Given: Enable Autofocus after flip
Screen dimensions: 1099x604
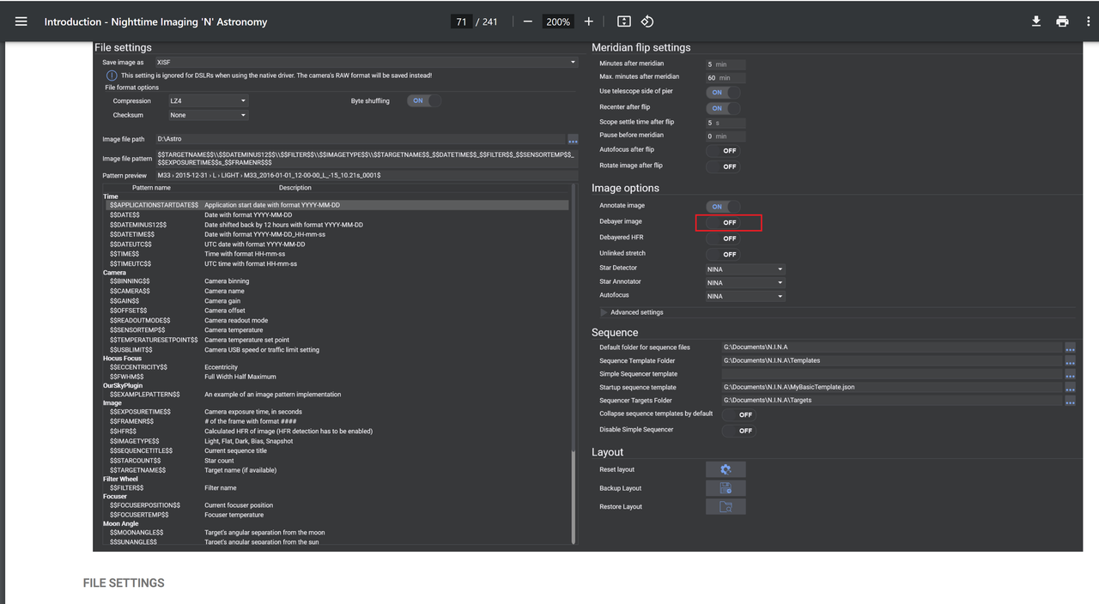Looking at the screenshot, I should tap(723, 150).
